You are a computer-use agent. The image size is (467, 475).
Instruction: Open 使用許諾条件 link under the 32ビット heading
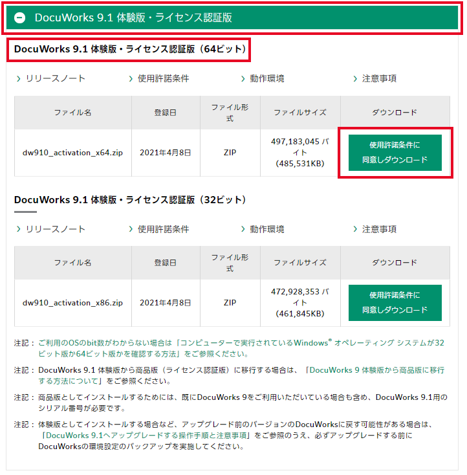[163, 229]
